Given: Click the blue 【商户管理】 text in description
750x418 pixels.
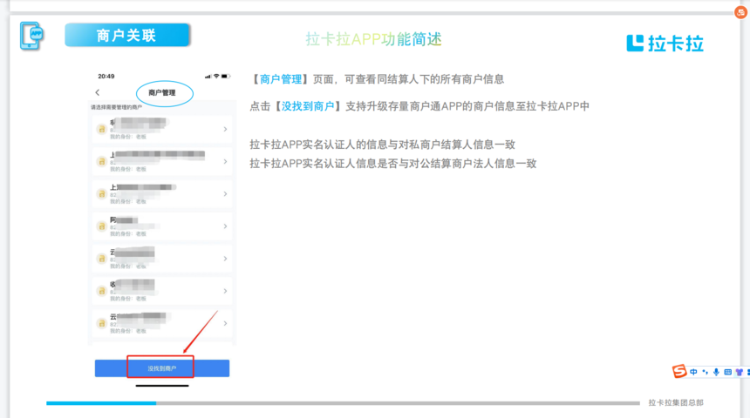Looking at the screenshot, I should 281,79.
